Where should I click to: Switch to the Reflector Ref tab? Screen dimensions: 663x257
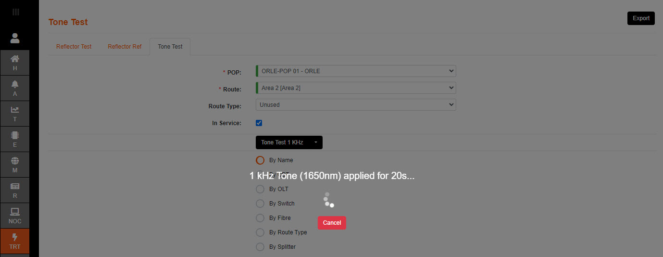coord(125,47)
